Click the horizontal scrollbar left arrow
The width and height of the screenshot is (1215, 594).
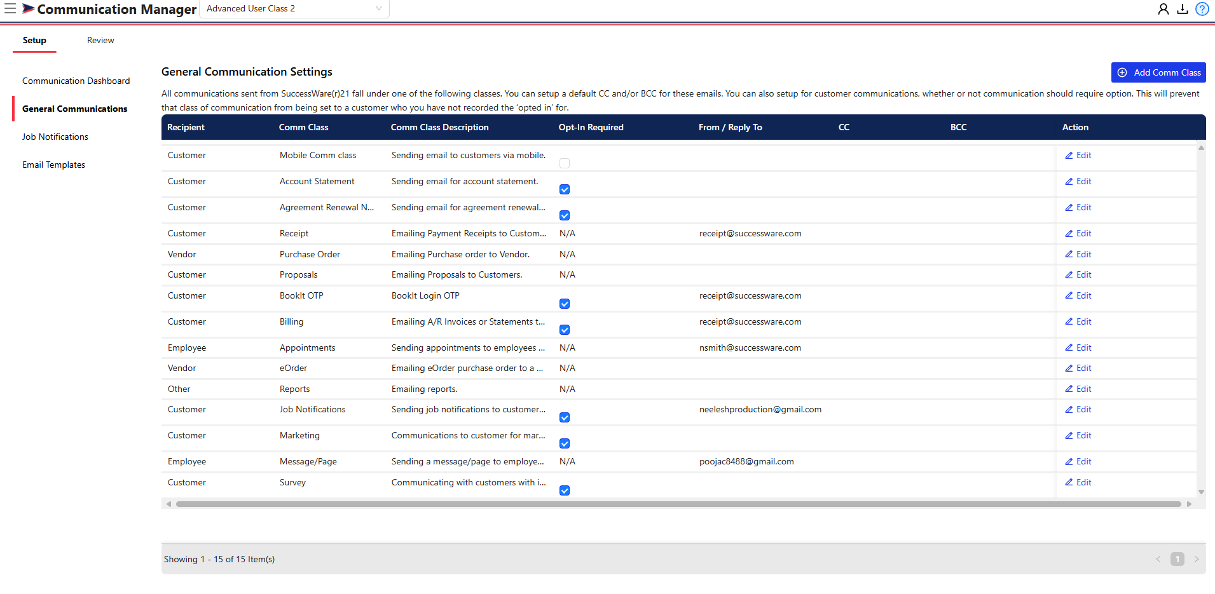point(168,504)
